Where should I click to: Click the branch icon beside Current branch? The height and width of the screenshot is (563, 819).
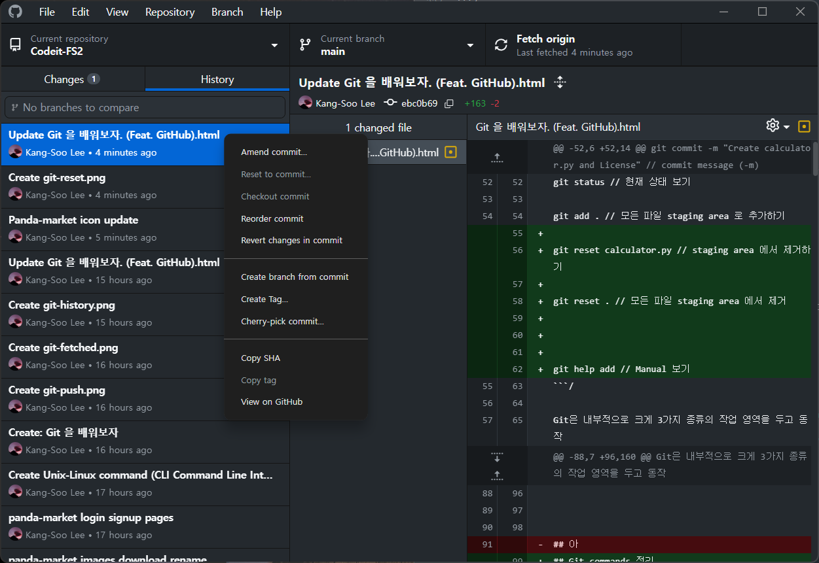coord(305,44)
